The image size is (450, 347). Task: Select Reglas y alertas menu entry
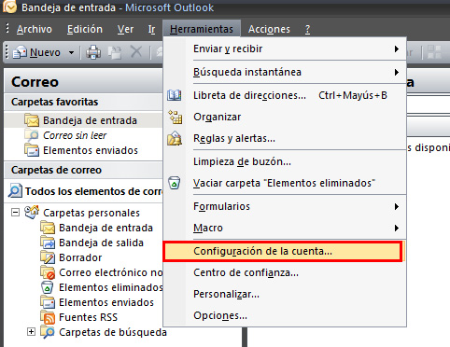tap(285, 138)
